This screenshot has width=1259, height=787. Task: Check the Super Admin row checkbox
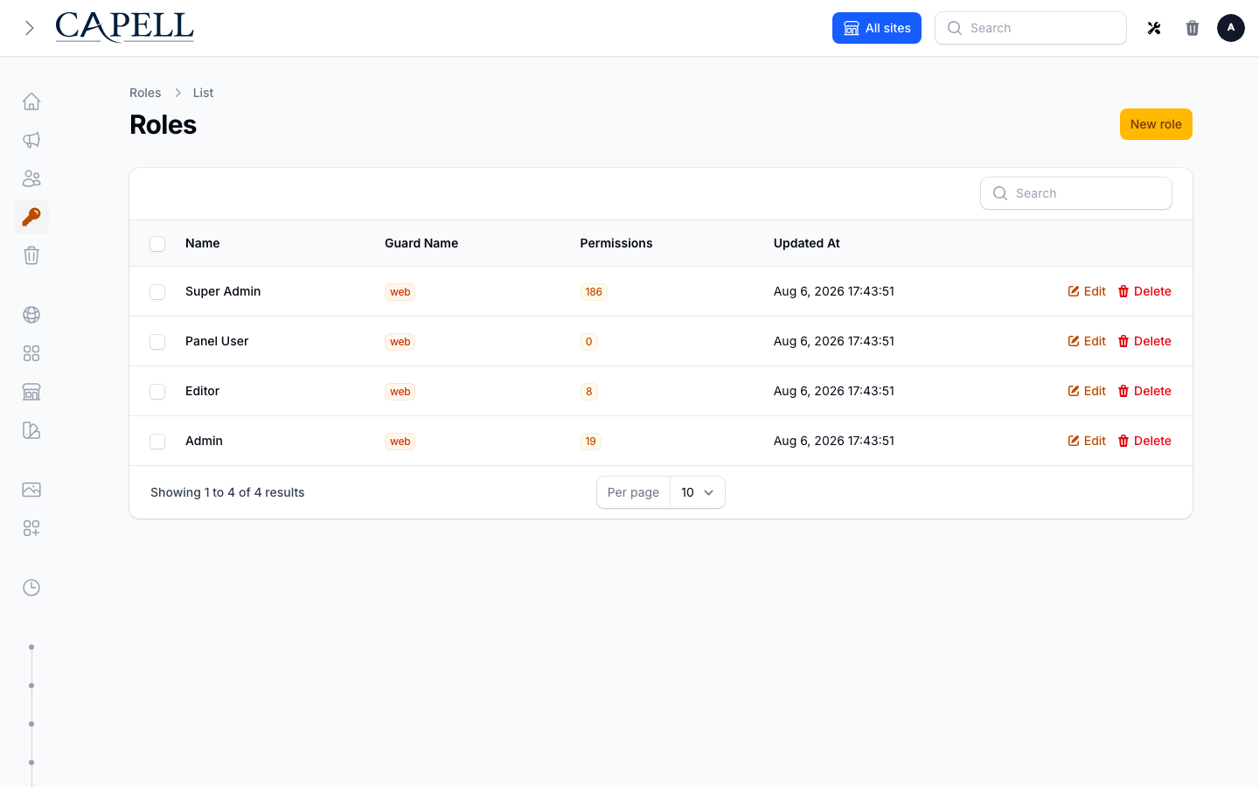tap(157, 292)
